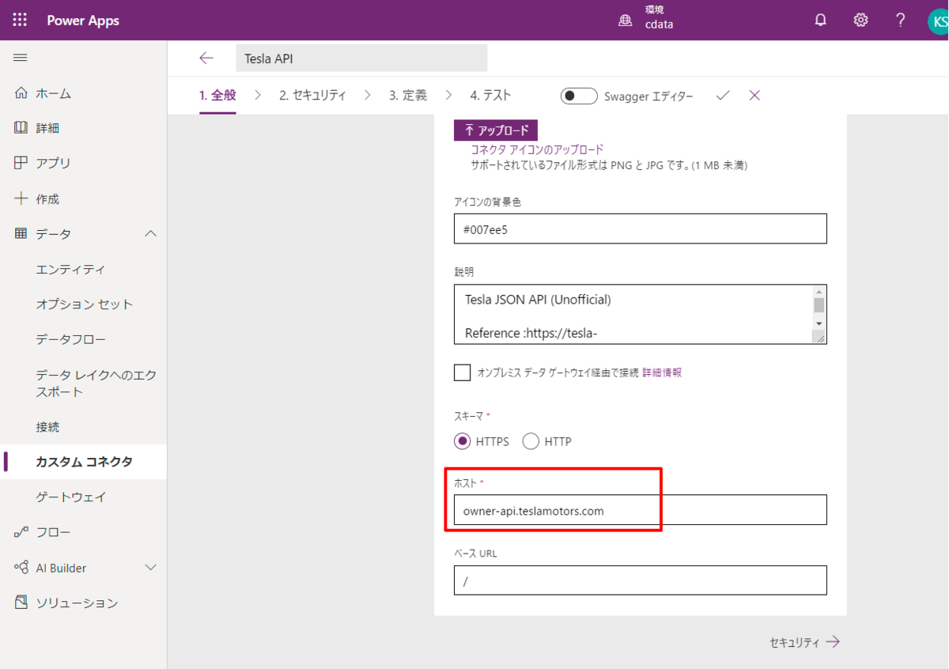Switch to the 3. 定義 step
This screenshot has width=949, height=669.
408,96
